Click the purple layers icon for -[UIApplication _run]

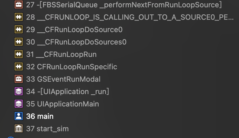18,92
